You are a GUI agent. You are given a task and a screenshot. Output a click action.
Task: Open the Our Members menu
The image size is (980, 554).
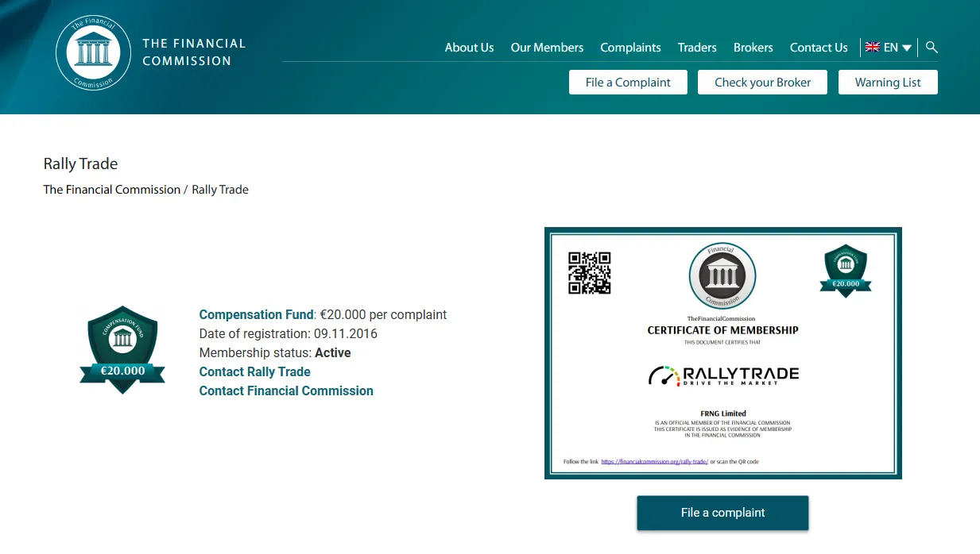pos(547,48)
